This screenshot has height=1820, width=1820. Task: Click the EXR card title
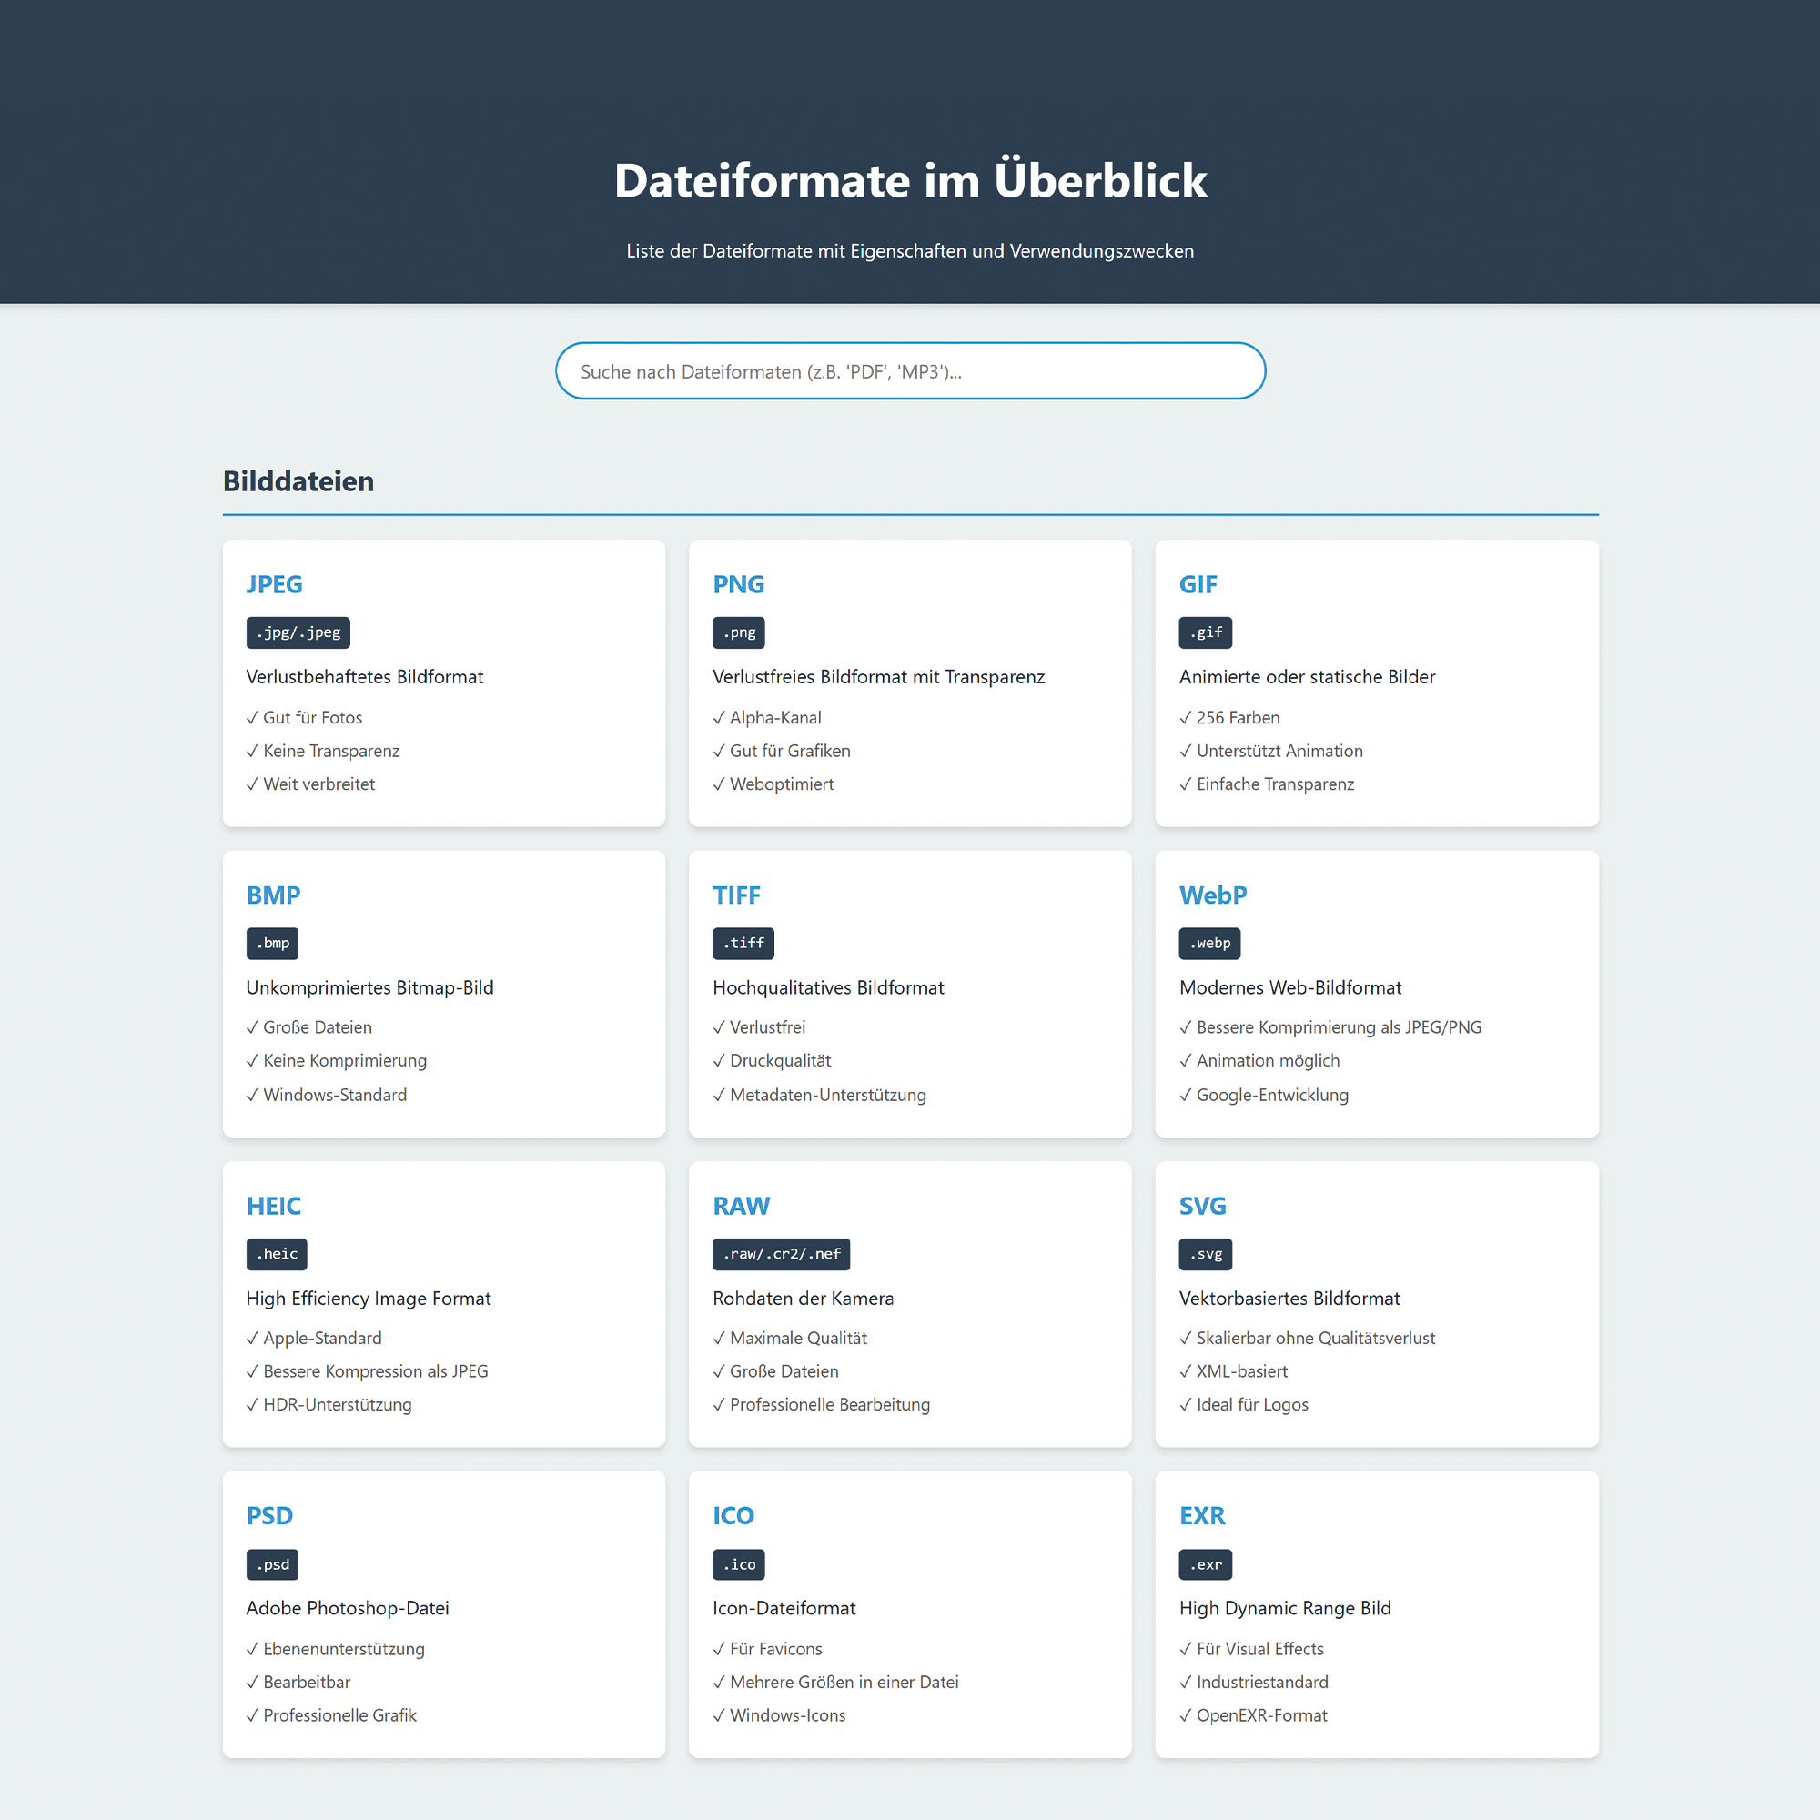pos(1202,1516)
